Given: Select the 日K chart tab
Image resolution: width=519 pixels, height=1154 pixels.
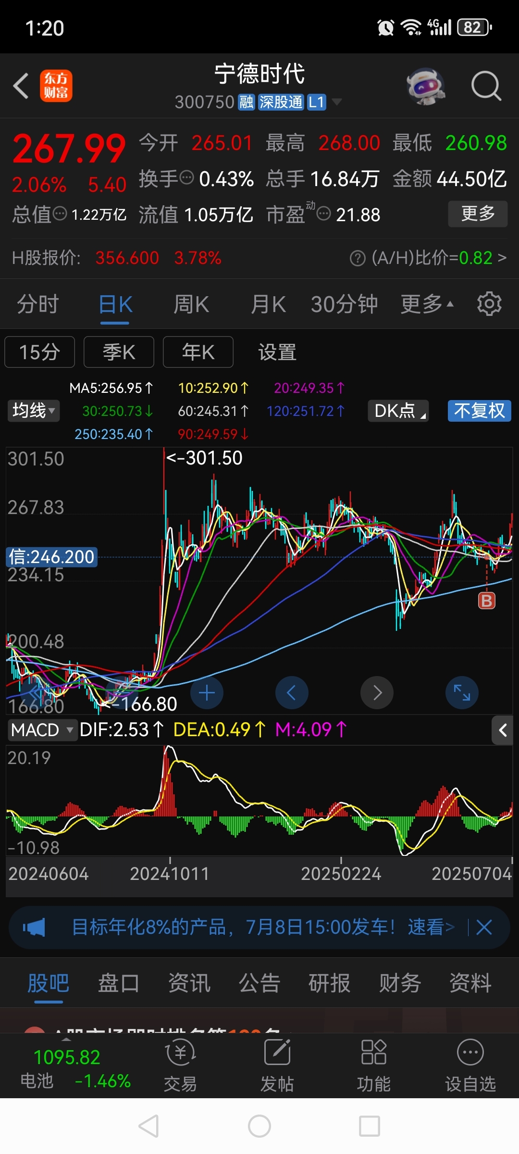Looking at the screenshot, I should pos(115,304).
